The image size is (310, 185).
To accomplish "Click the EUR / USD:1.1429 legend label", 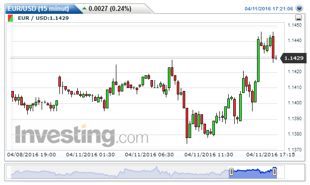I will coord(43,18).
